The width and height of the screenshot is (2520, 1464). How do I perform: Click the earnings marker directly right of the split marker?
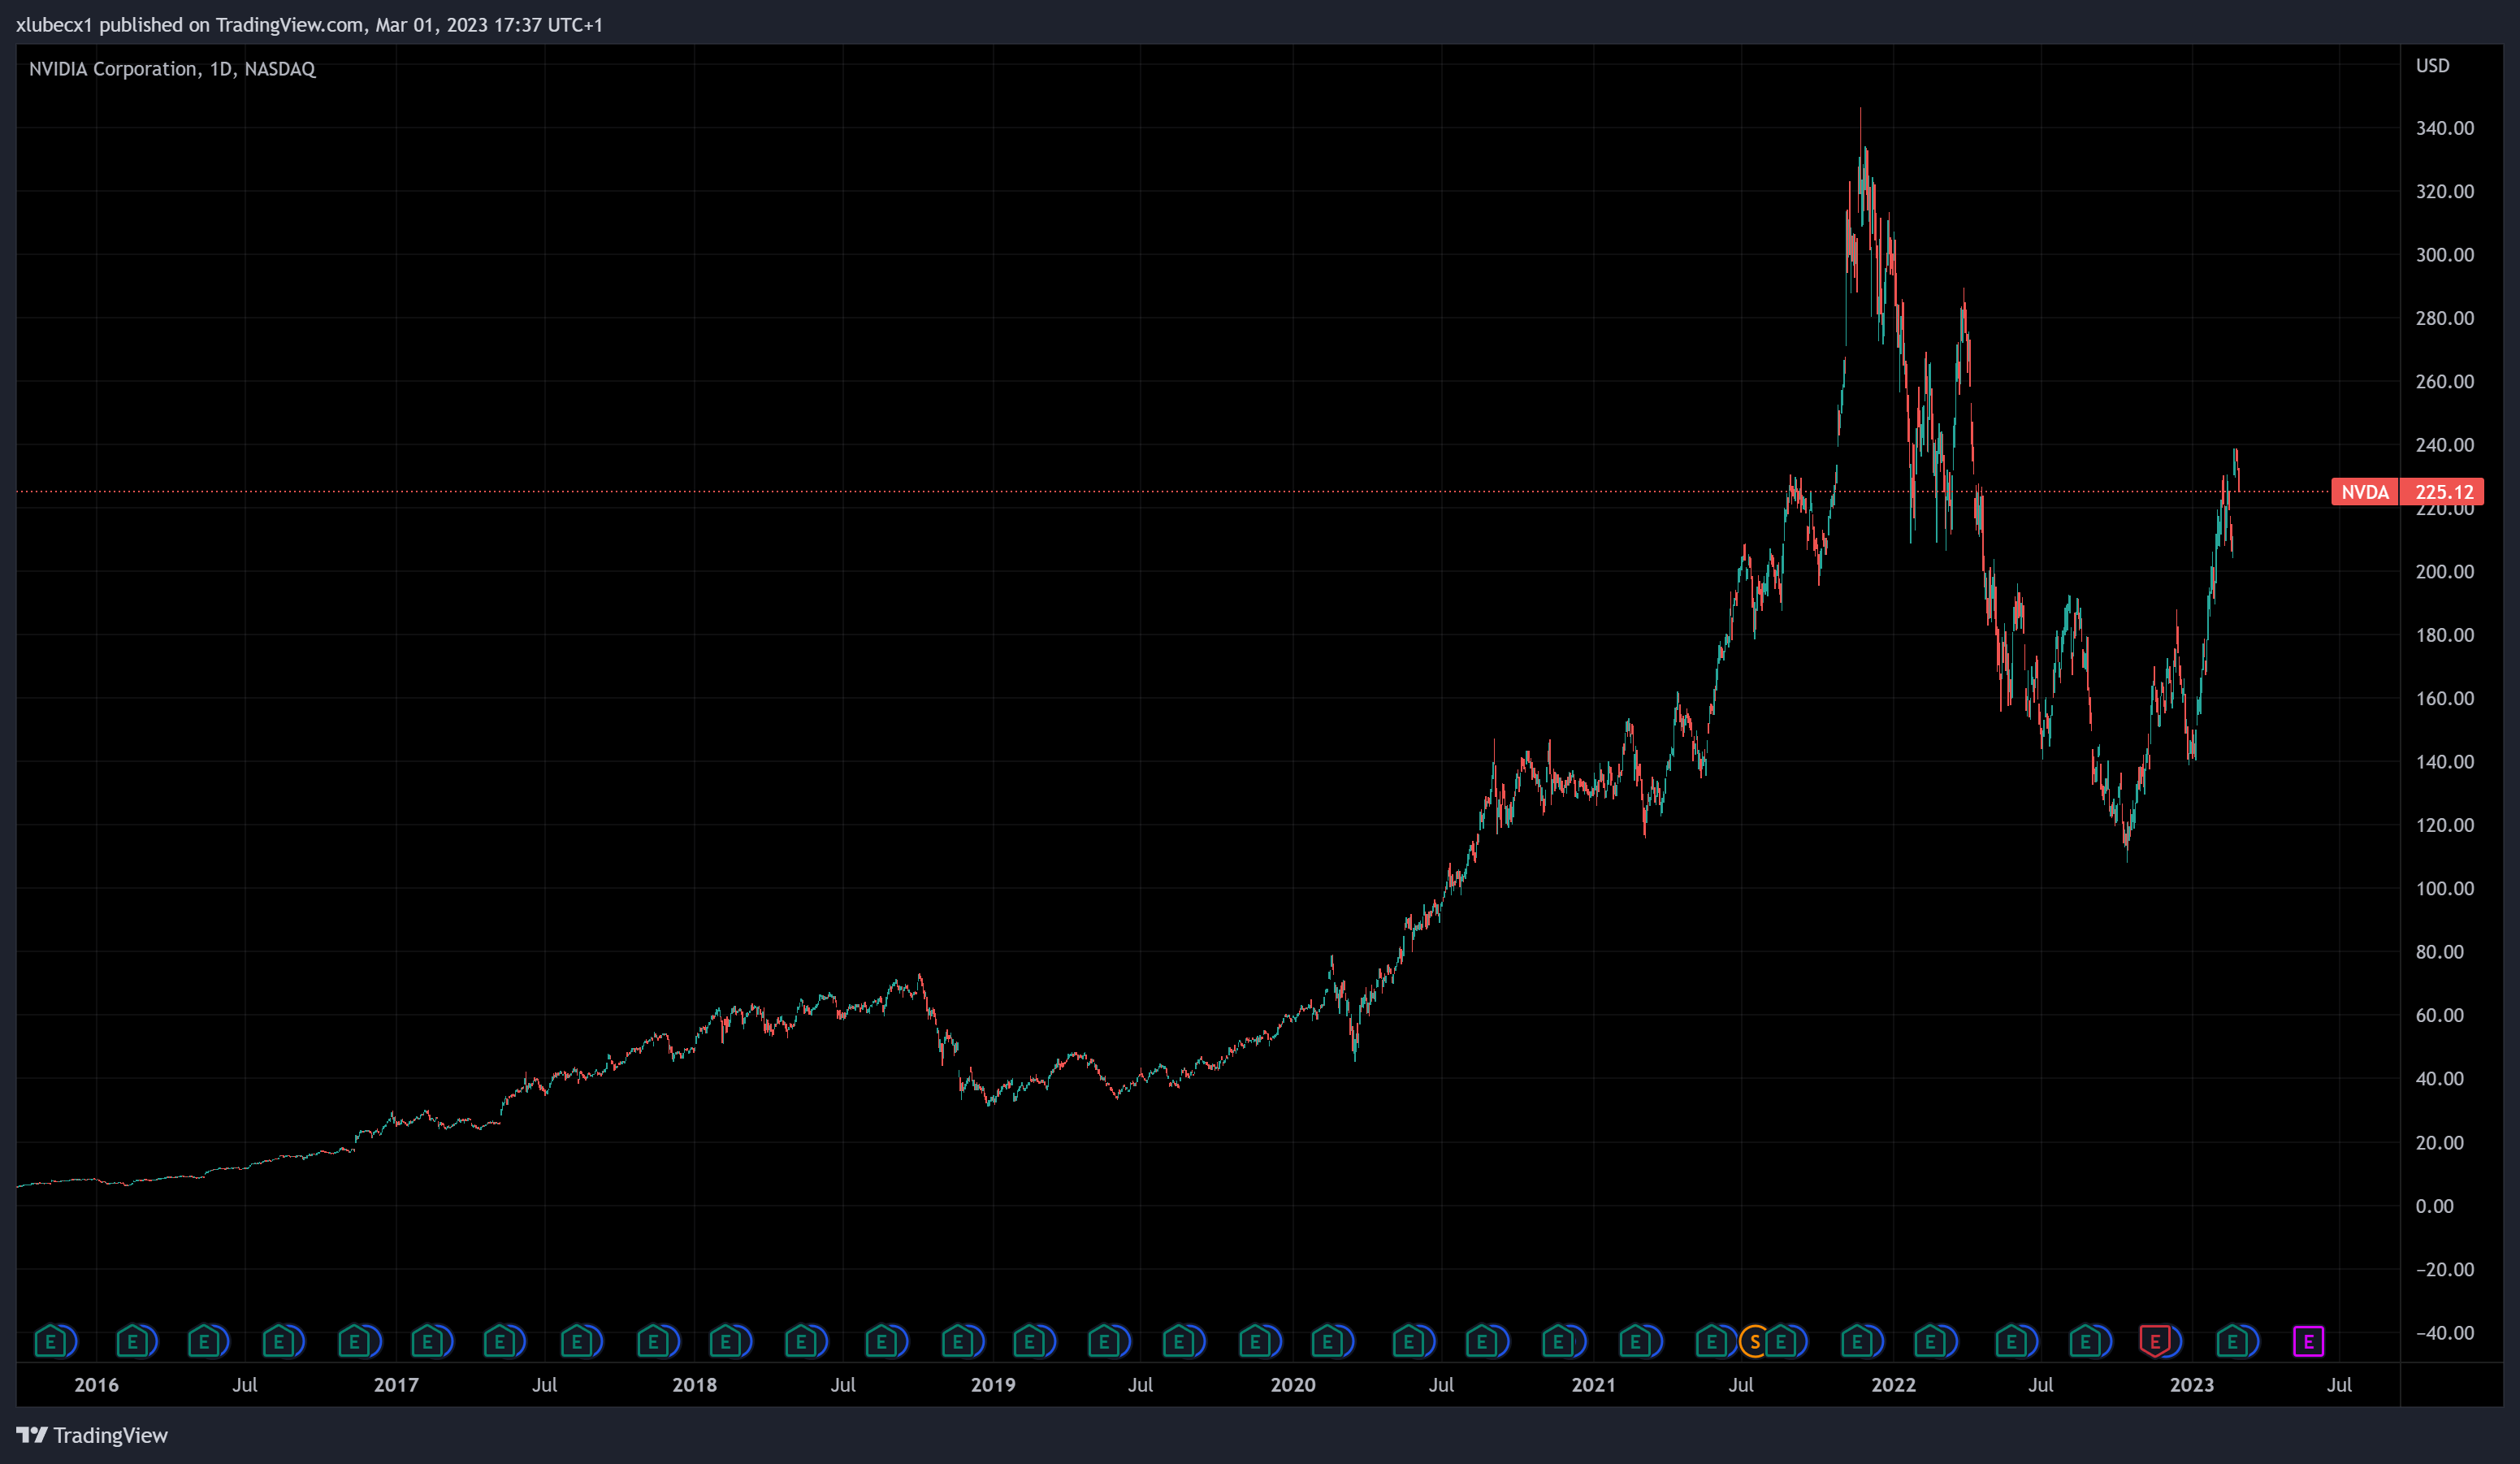[x=1781, y=1341]
